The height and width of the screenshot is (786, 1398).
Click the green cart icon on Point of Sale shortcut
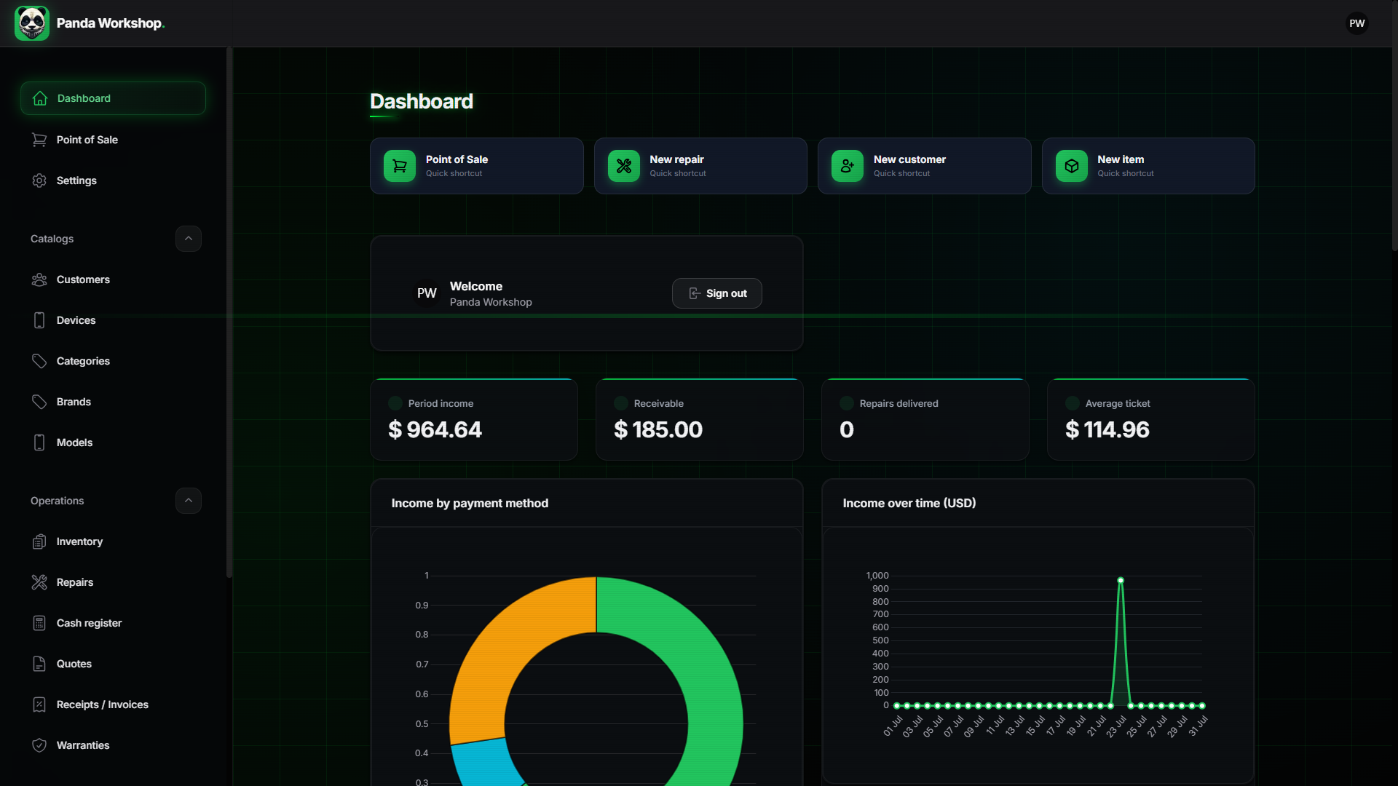400,166
